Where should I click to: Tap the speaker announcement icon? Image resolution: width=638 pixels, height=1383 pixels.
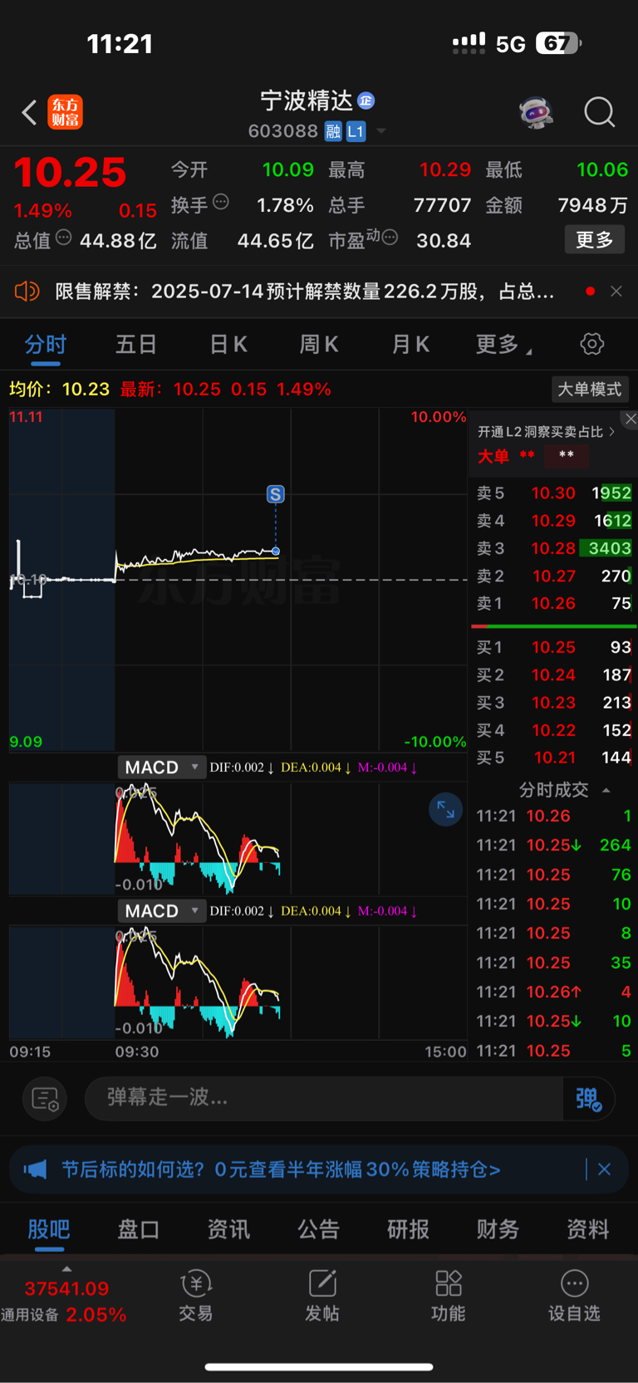tap(27, 292)
